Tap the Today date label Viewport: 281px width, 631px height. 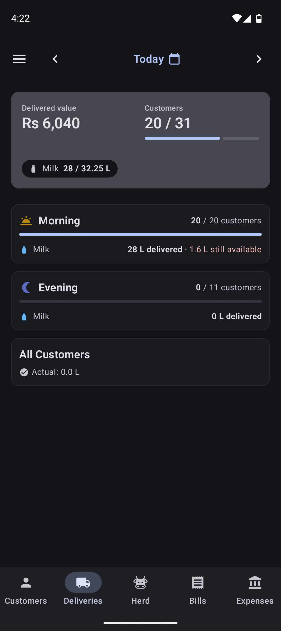(x=149, y=59)
